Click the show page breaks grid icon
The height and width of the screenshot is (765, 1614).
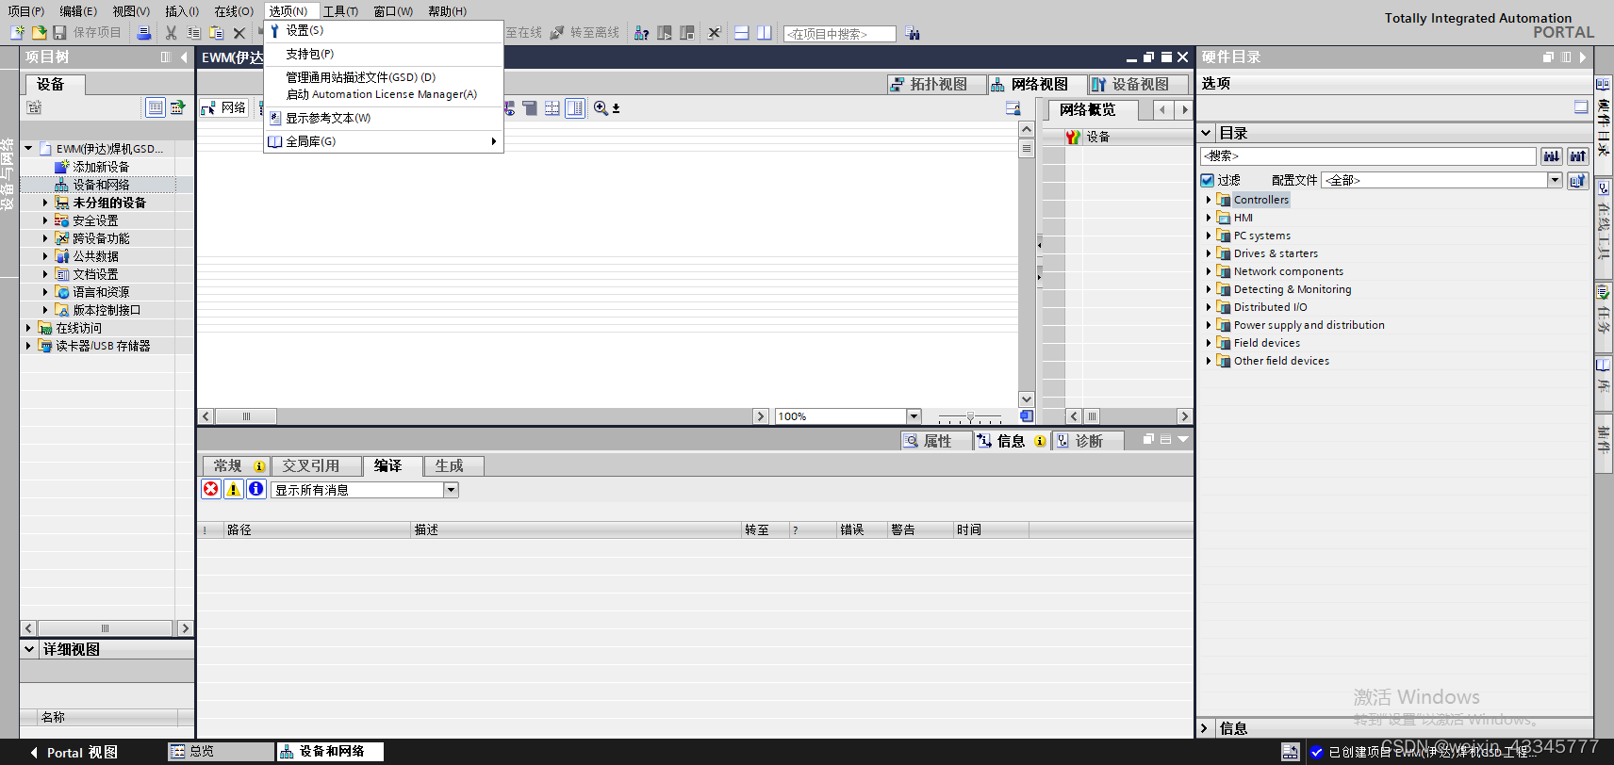[552, 108]
